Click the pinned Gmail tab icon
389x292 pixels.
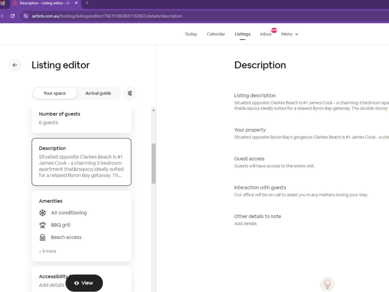click(3, 3)
